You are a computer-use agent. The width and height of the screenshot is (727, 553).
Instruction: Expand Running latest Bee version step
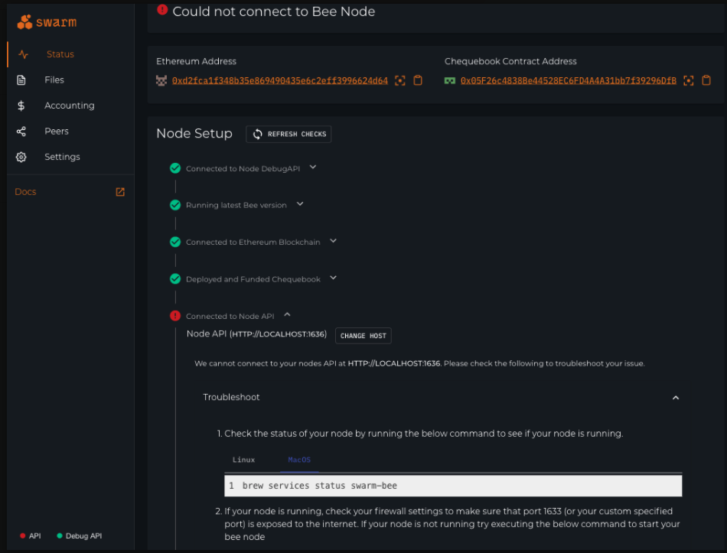tap(300, 204)
